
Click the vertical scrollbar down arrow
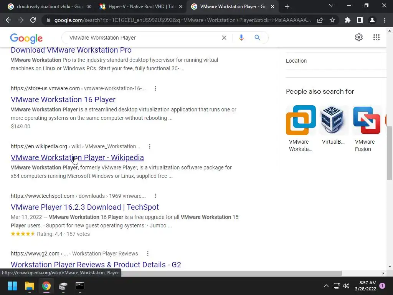390,267
